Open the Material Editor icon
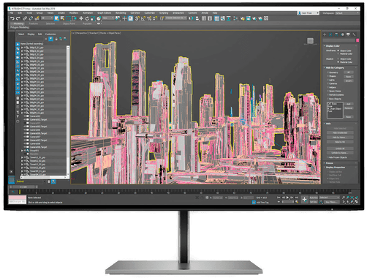 click(x=243, y=18)
